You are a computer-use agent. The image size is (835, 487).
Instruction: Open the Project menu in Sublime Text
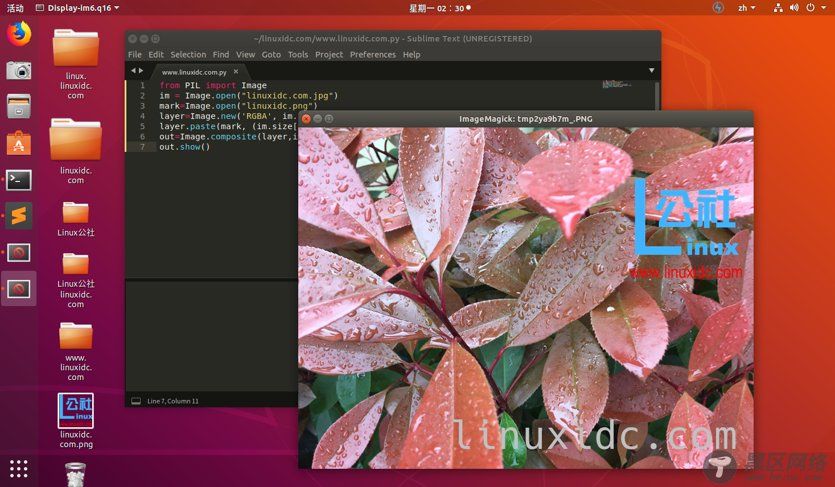329,55
